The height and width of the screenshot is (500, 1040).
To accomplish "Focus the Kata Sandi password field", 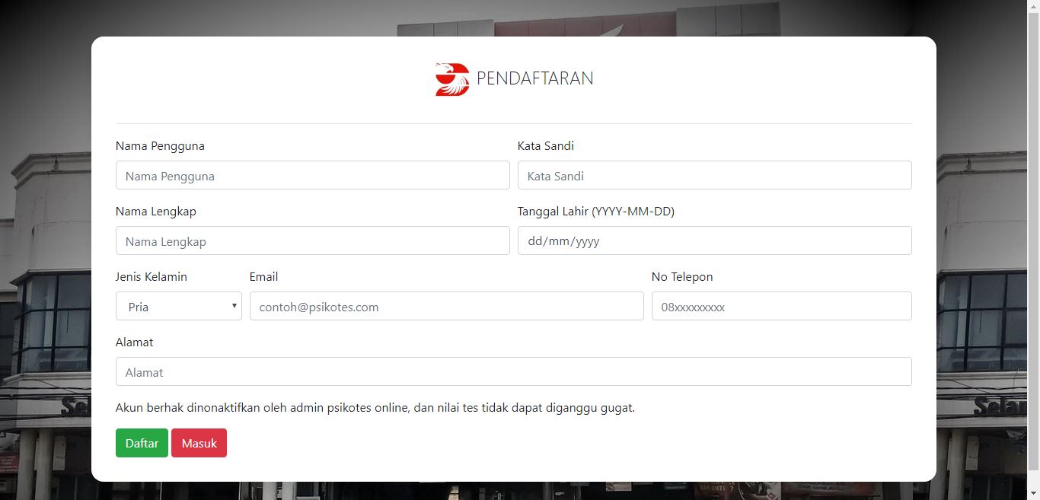I will point(714,175).
